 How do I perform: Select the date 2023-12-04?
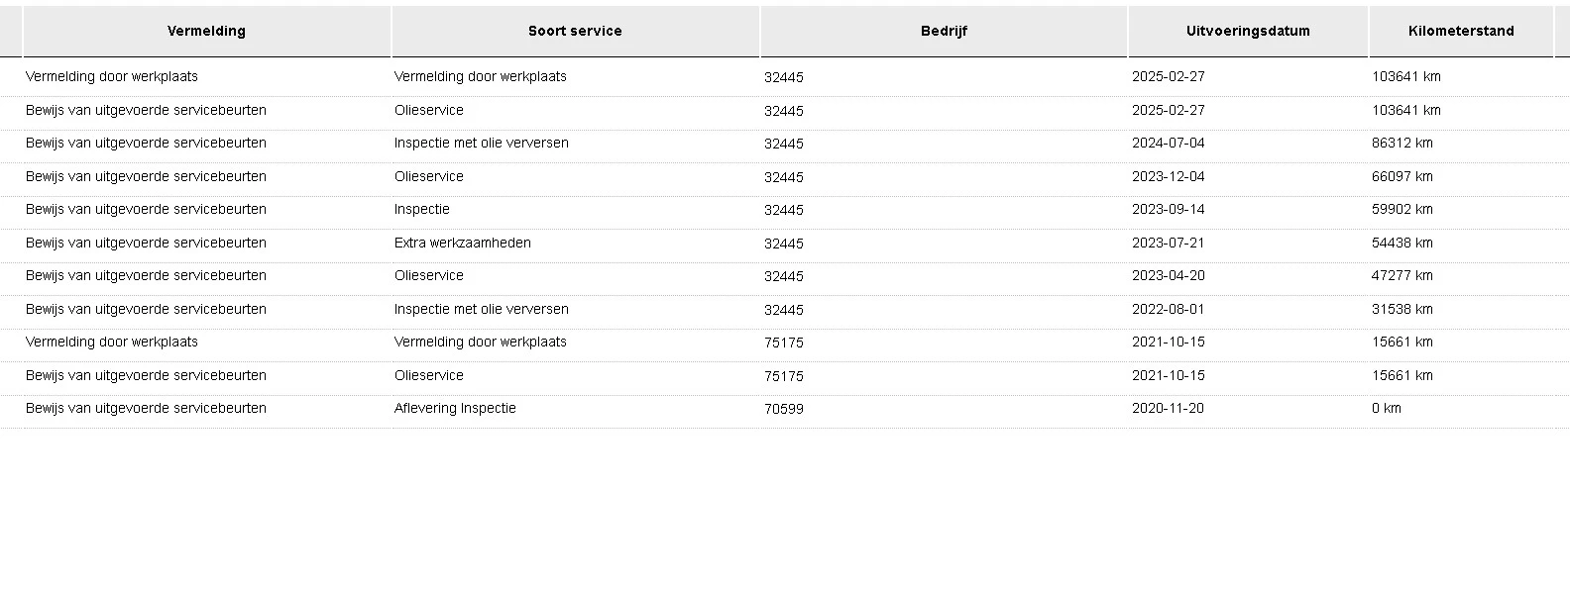point(1169,176)
